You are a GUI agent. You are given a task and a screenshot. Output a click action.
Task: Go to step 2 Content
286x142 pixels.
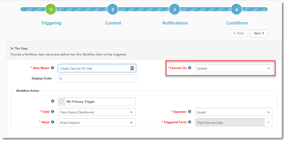pos(113,10)
